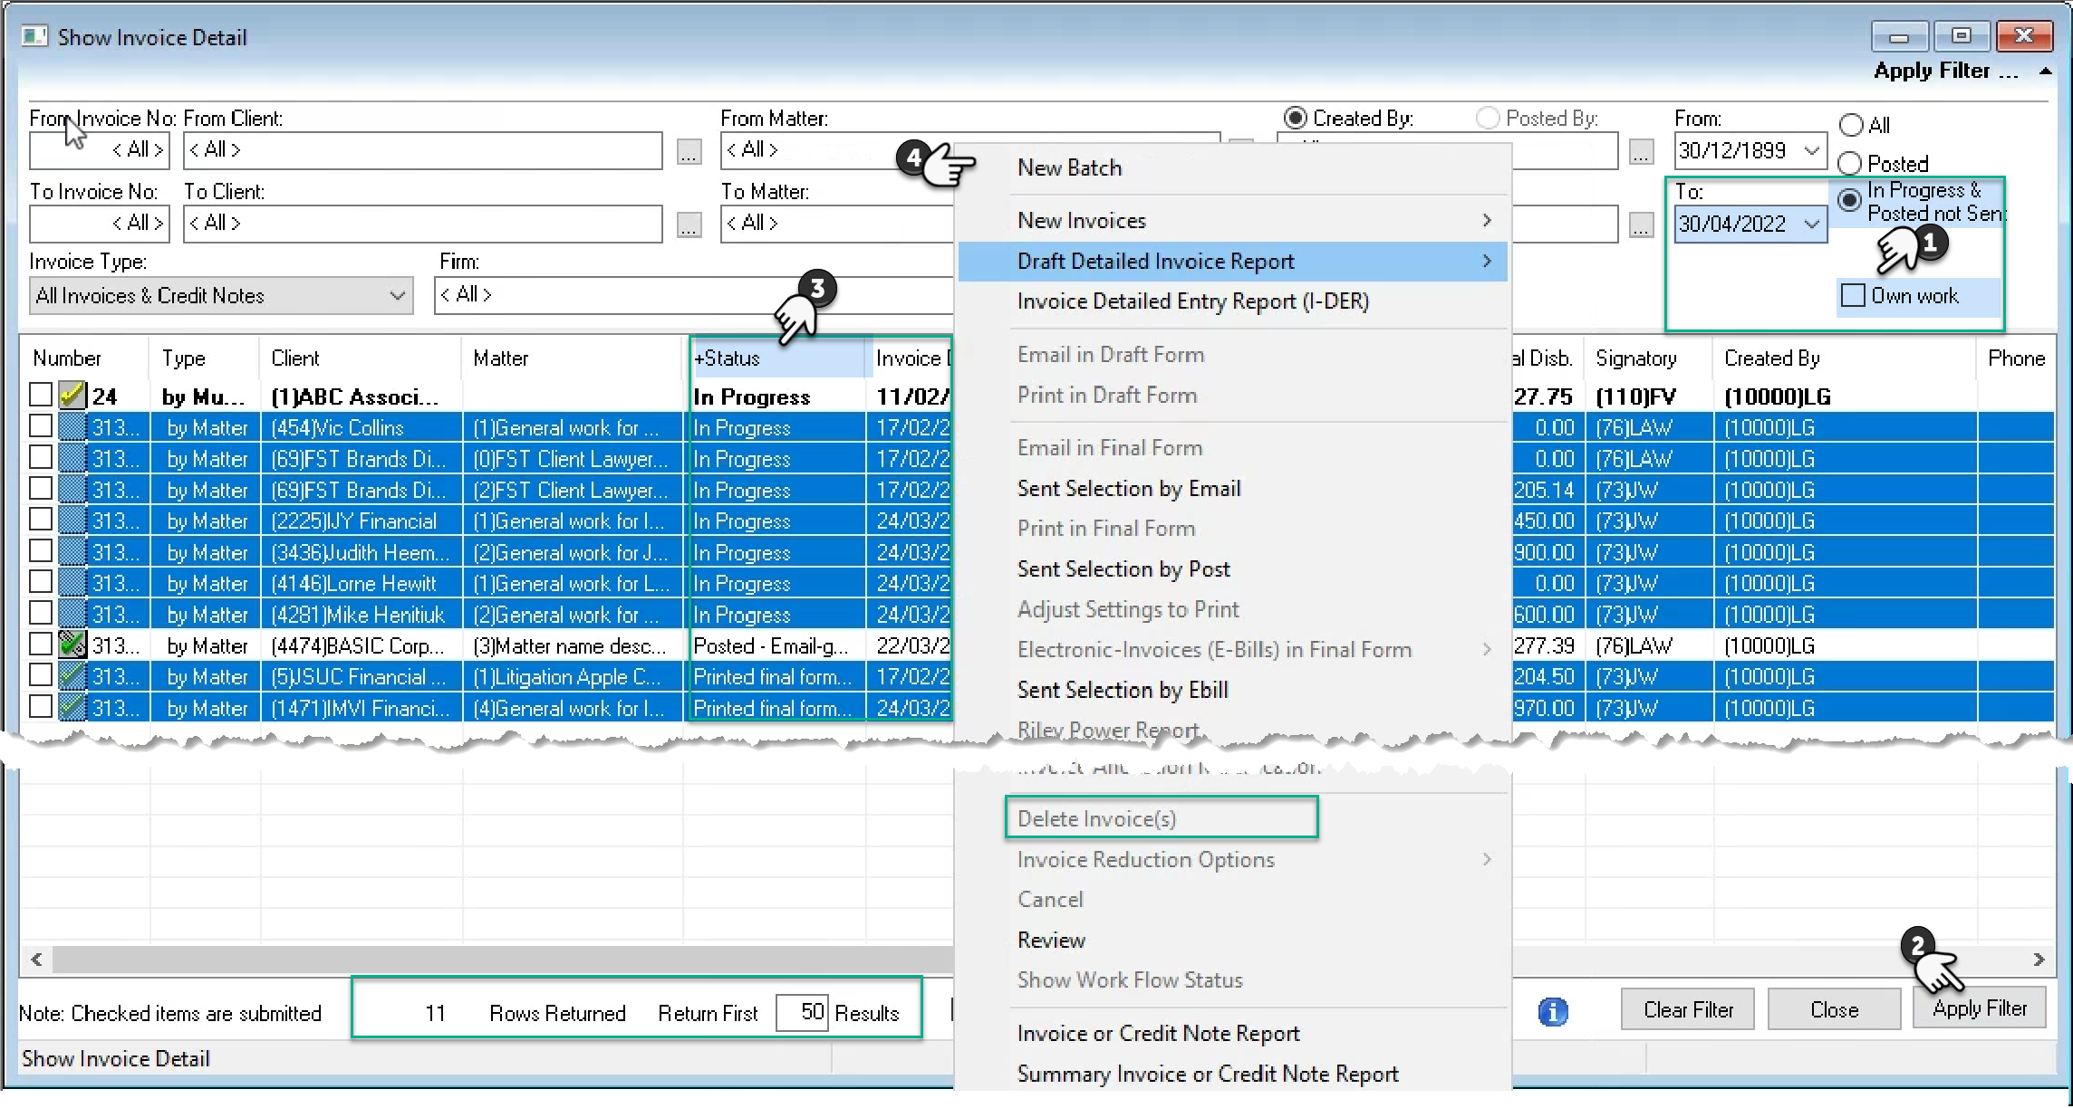
Task: Open From Client browse ellipsis button
Action: pos(689,151)
